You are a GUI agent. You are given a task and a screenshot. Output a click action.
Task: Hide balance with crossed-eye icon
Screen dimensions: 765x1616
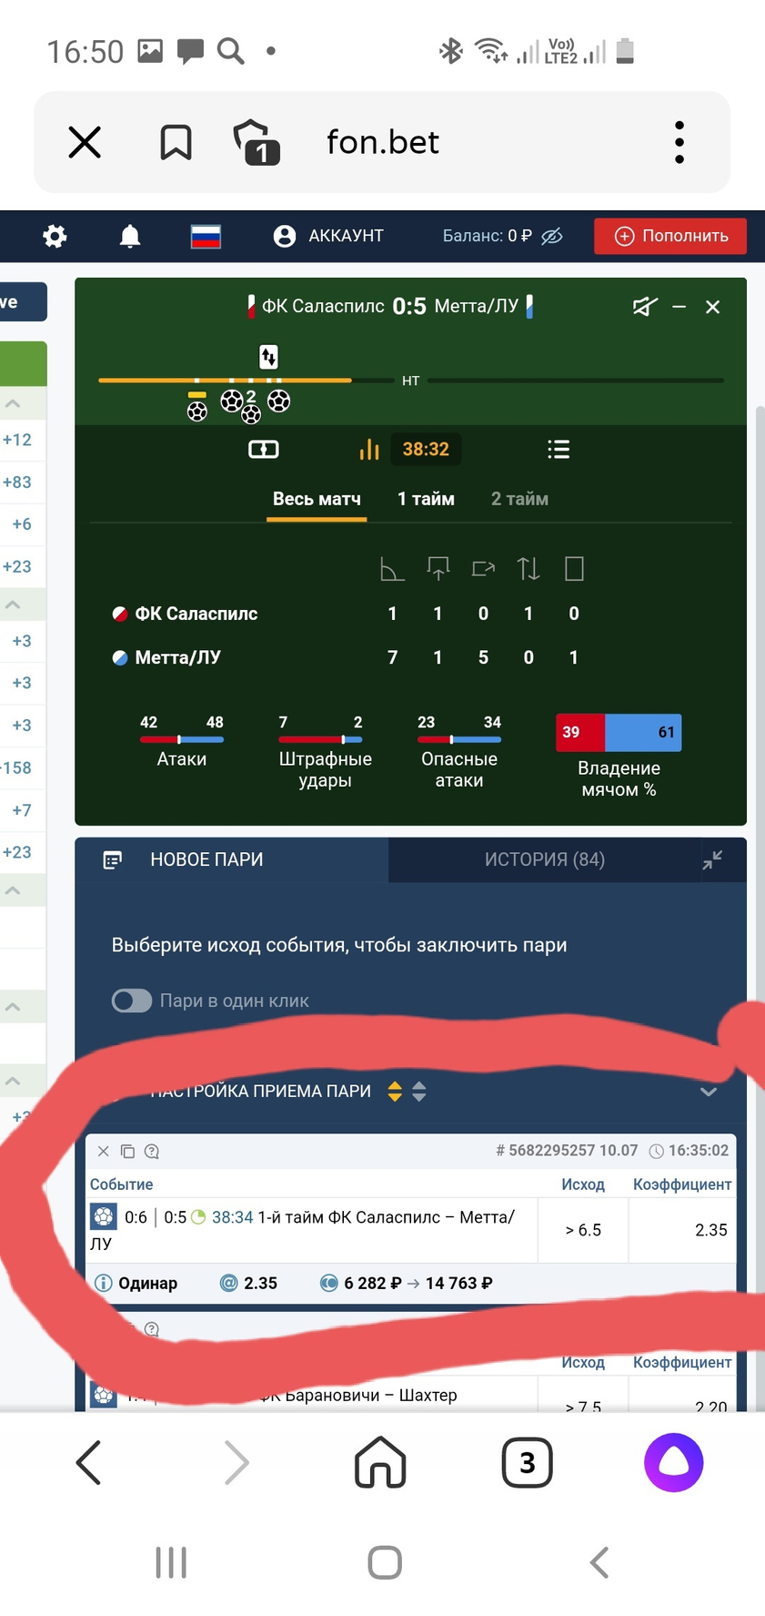pos(551,237)
